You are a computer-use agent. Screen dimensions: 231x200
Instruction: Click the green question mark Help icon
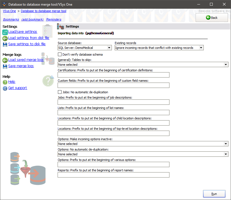pos(5,82)
